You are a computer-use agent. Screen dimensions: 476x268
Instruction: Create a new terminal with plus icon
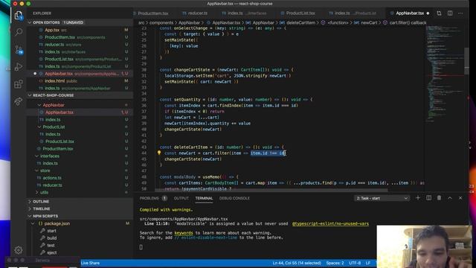coord(418,198)
